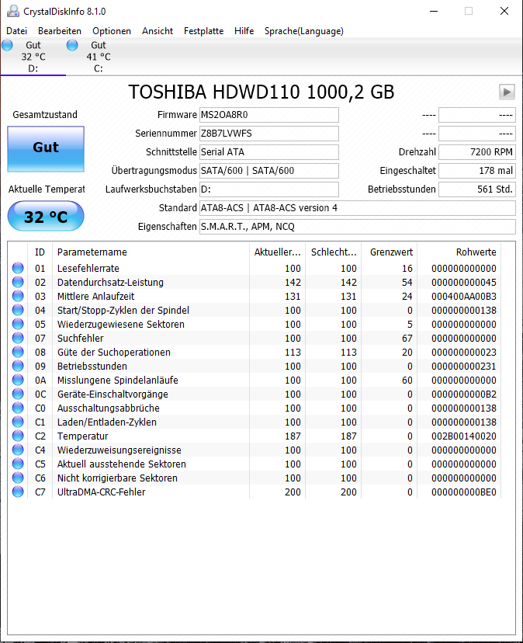523x643 pixels.
Task: Switch to drive C: tab at 41 °C
Action: tap(99, 57)
